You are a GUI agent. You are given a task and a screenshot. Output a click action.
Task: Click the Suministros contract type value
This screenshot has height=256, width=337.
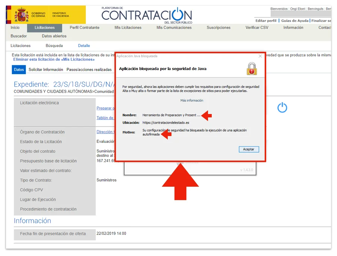click(x=106, y=180)
